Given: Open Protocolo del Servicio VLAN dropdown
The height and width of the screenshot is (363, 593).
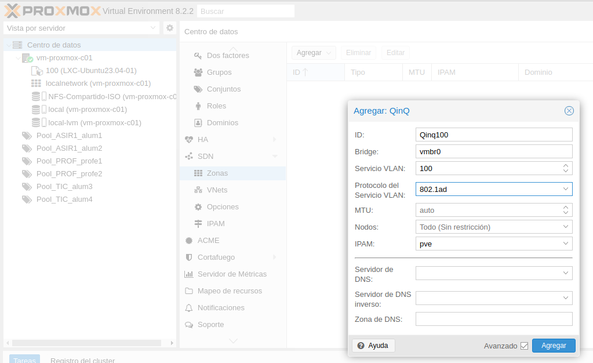Looking at the screenshot, I should (565, 189).
